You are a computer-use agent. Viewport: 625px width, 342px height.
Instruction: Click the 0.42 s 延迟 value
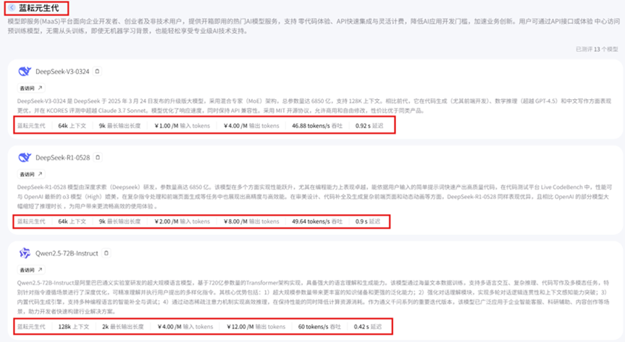tap(367, 327)
